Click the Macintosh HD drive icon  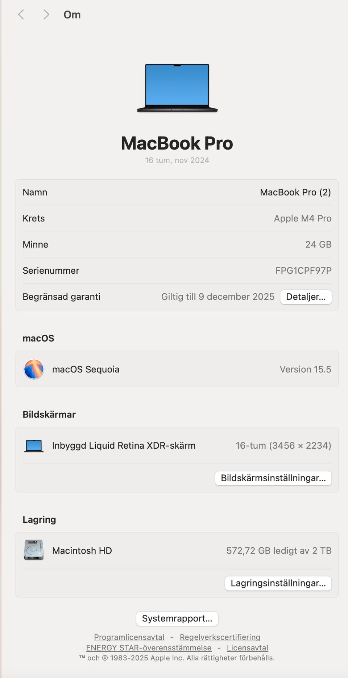pyautogui.click(x=34, y=550)
